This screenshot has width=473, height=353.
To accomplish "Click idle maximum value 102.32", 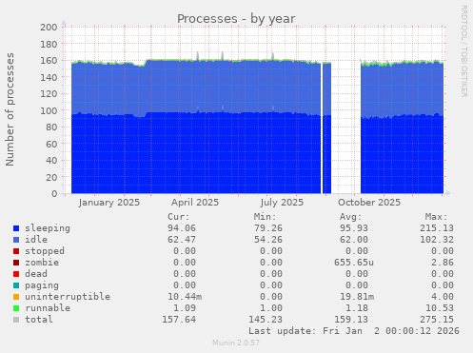I will [x=437, y=240].
